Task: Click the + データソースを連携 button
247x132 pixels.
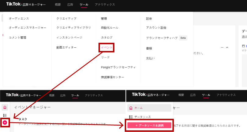Action: tap(149, 125)
